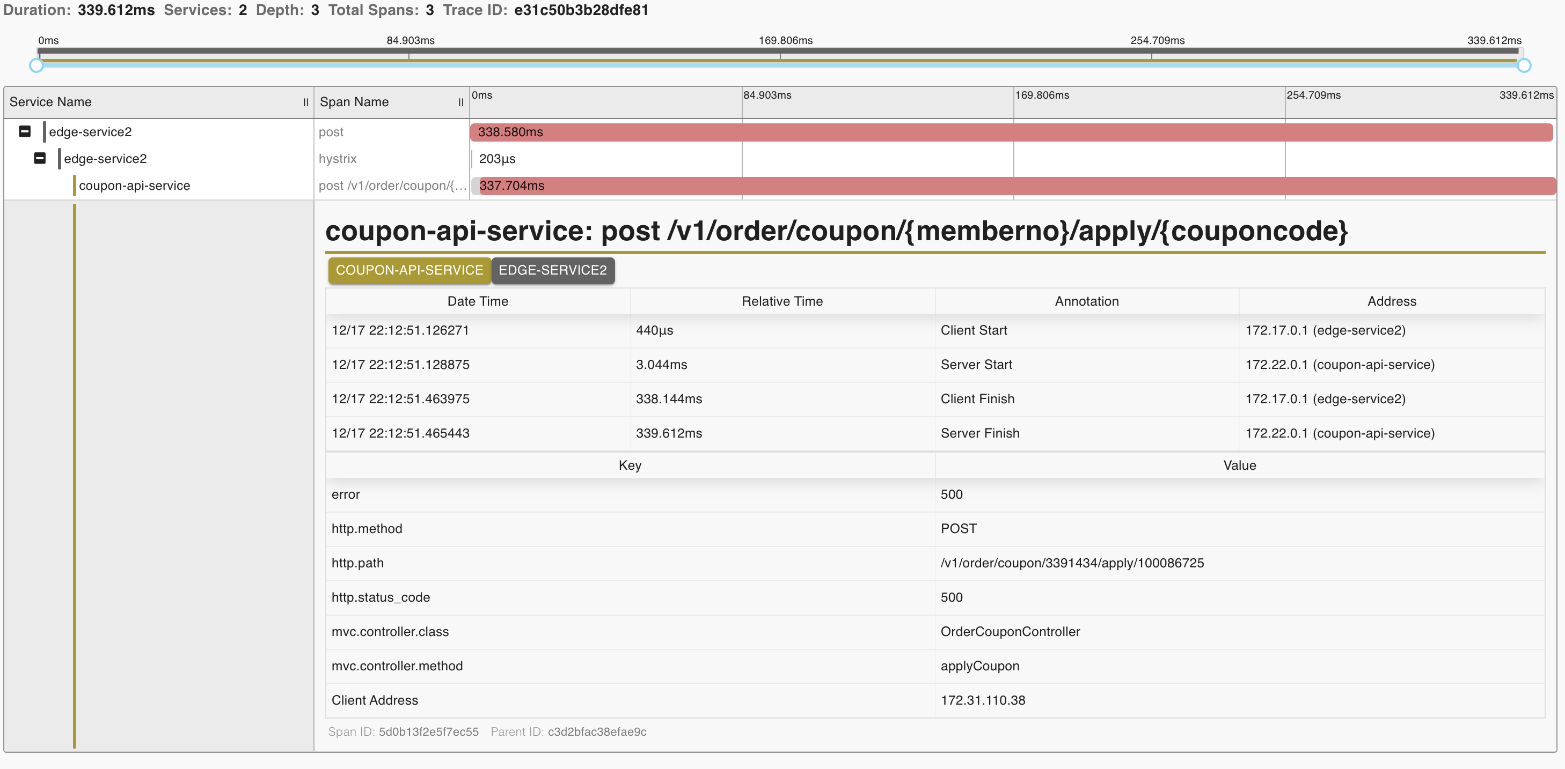Click Span ID 5d0b13f2e5f7ec55 text
The image size is (1565, 769).
[428, 732]
